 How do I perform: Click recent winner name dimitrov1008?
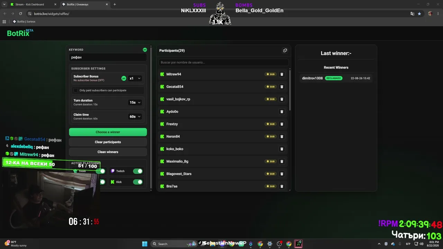(312, 78)
